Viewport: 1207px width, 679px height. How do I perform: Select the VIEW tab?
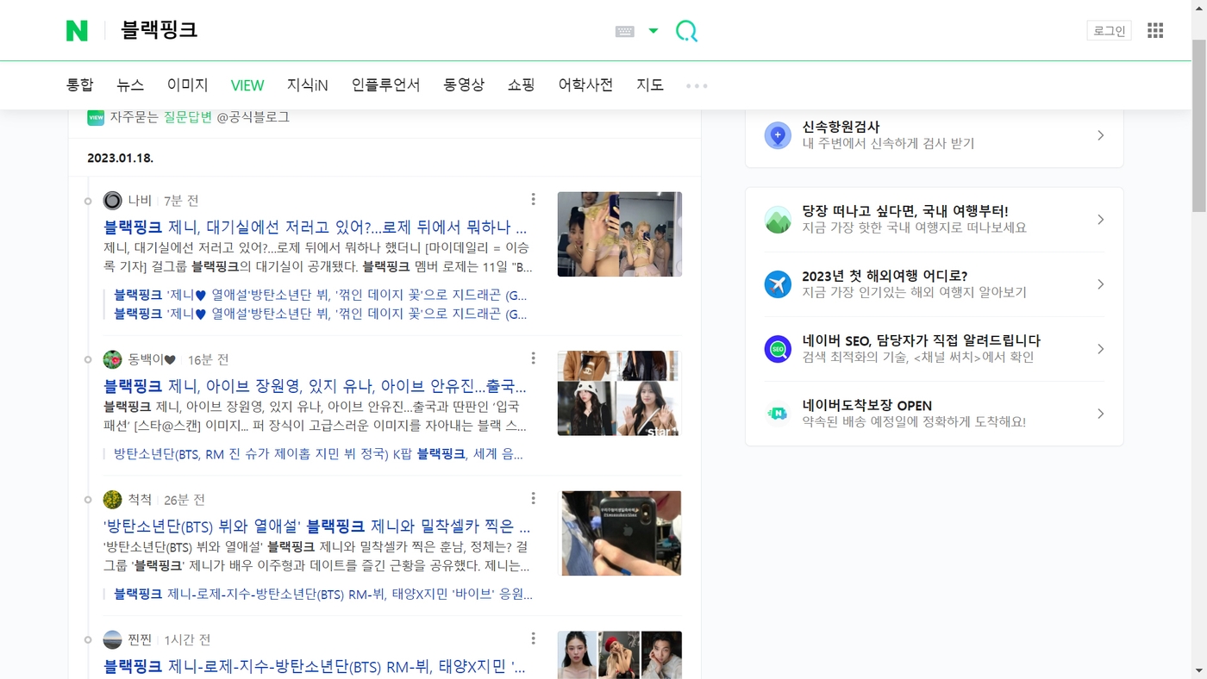247,85
